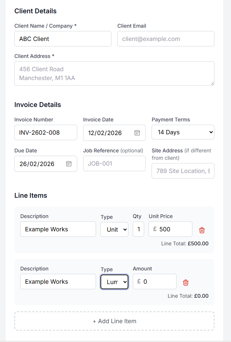231x342 pixels.
Task: Open the Payment Terms dropdown
Action: coord(183,132)
